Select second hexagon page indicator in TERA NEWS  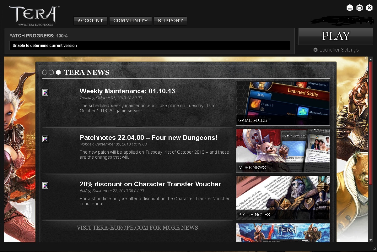pos(51,73)
